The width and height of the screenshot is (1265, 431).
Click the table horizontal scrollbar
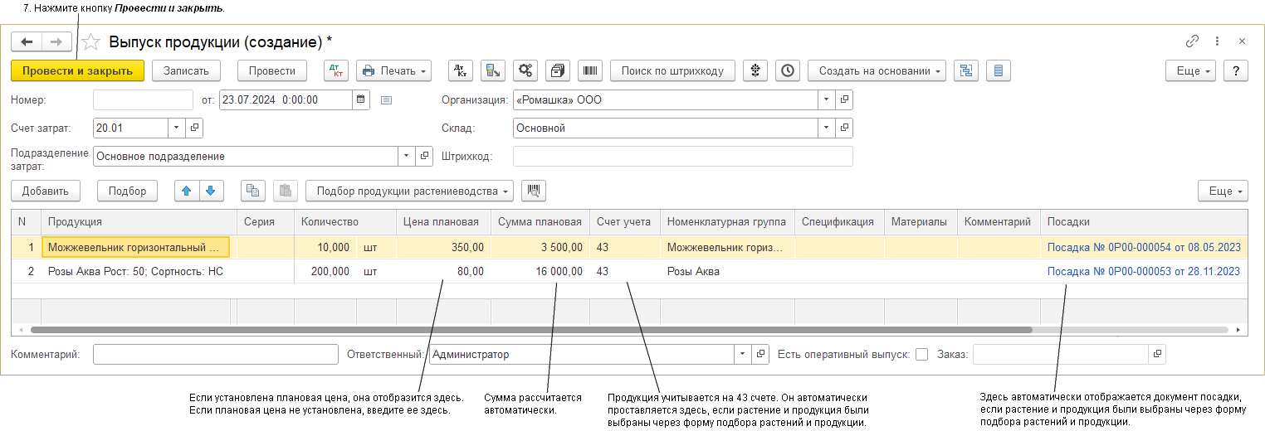pyautogui.click(x=531, y=329)
